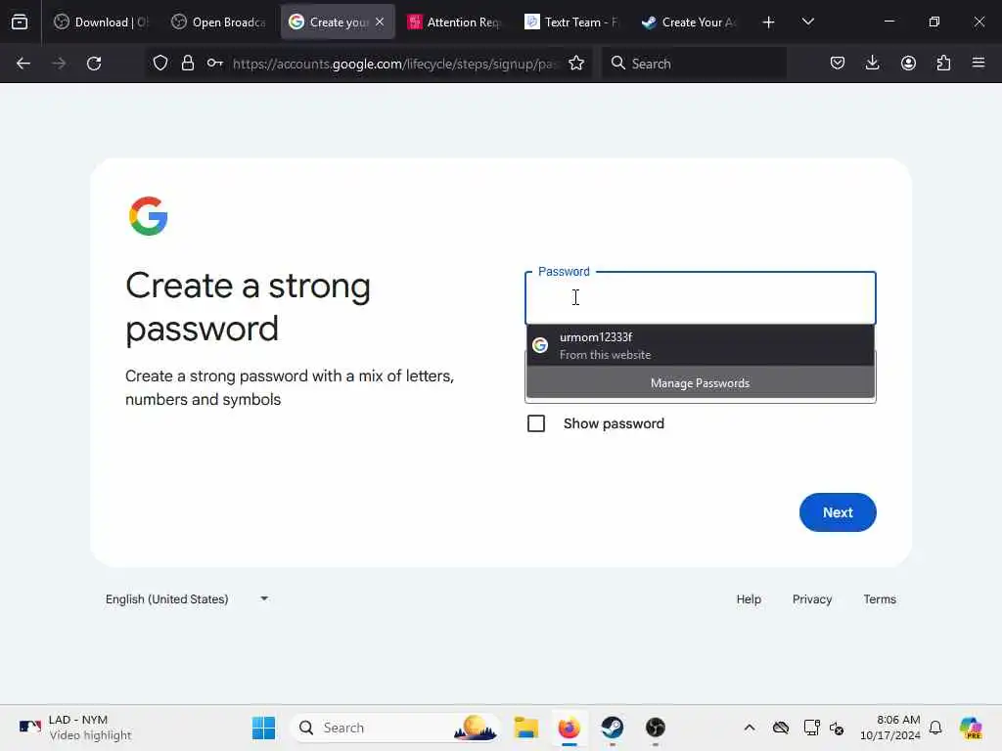Reload the current page

pyautogui.click(x=94, y=64)
